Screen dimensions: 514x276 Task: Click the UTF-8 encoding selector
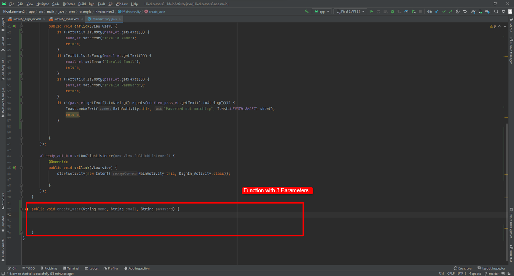point(462,274)
